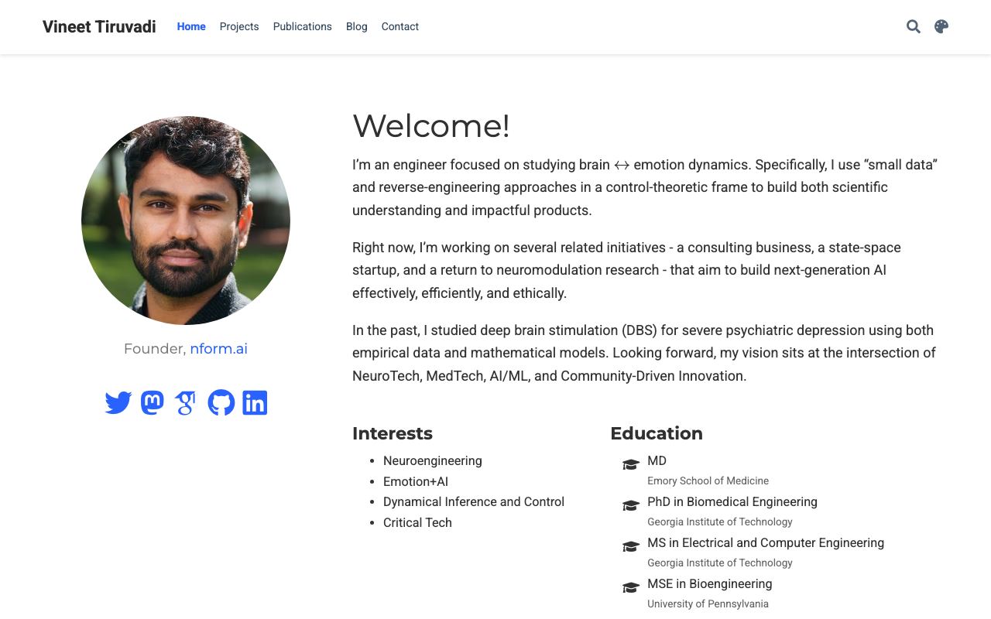Follow the nform.ai link
The image size is (991, 619).
click(x=219, y=348)
